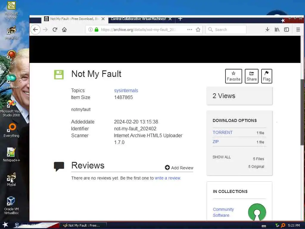Switch to Control Collaborative Virtual Machines tab
The image size is (305, 229).
139,19
